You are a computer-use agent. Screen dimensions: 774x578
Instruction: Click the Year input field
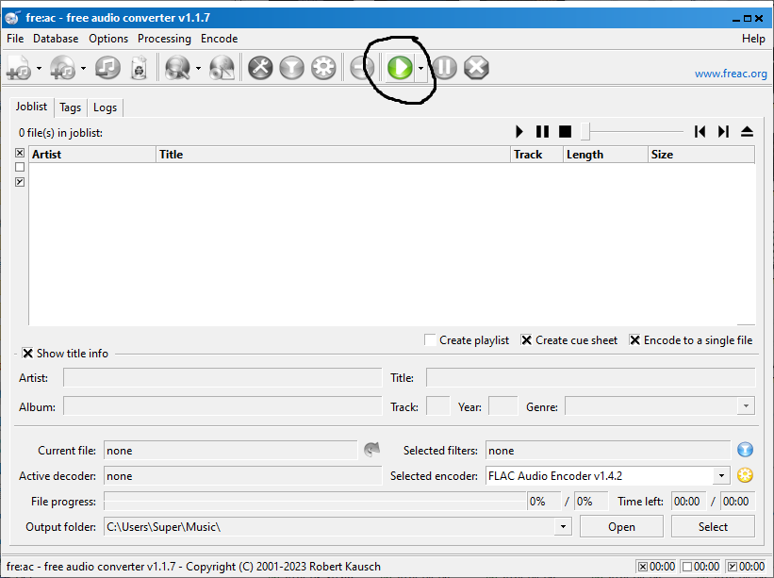pyautogui.click(x=503, y=406)
